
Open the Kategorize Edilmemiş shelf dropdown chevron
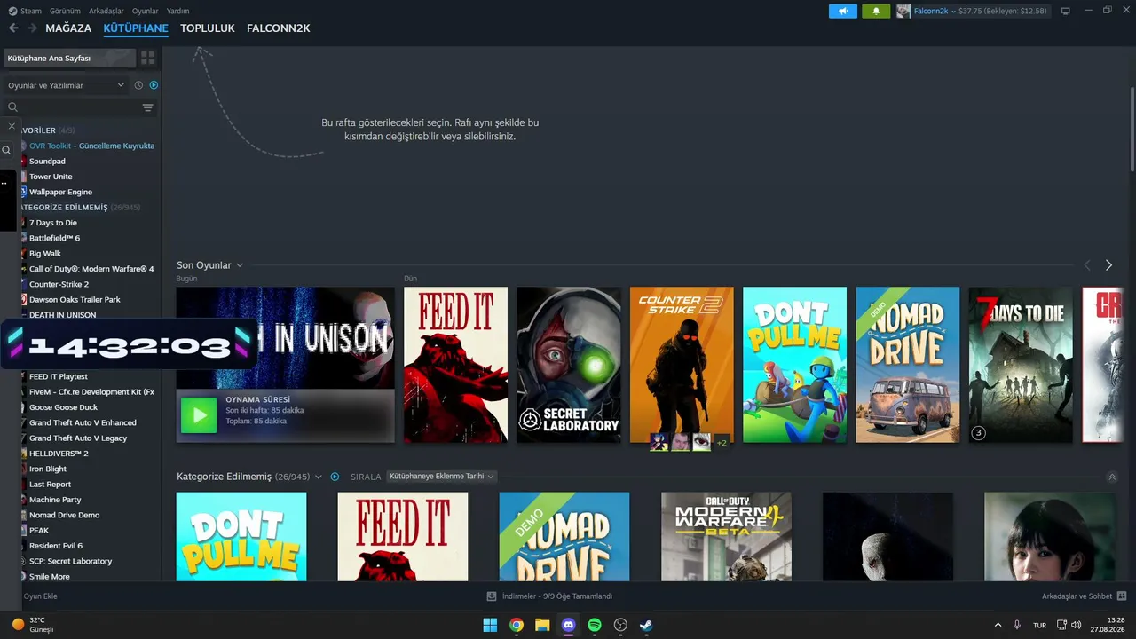319,477
